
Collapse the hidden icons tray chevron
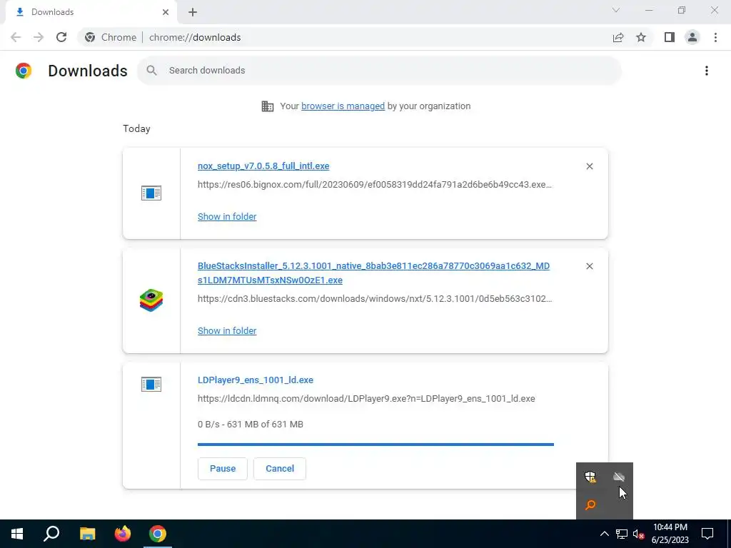point(604,534)
